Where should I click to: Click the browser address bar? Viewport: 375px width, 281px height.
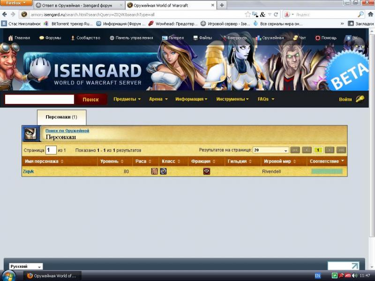pos(136,15)
